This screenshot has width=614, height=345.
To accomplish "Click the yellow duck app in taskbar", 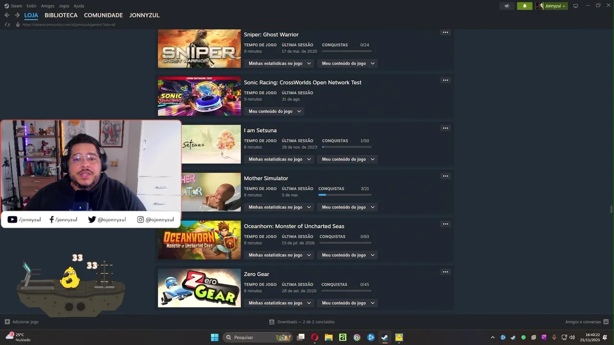I will coord(399,337).
